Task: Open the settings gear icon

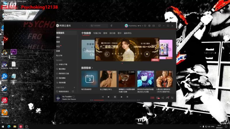Action: pos(149,26)
